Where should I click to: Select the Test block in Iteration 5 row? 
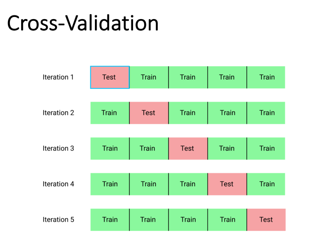coord(266,220)
